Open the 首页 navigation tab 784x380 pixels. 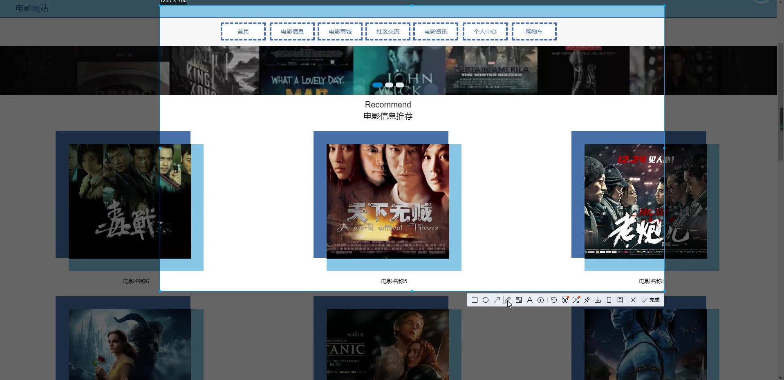[243, 31]
